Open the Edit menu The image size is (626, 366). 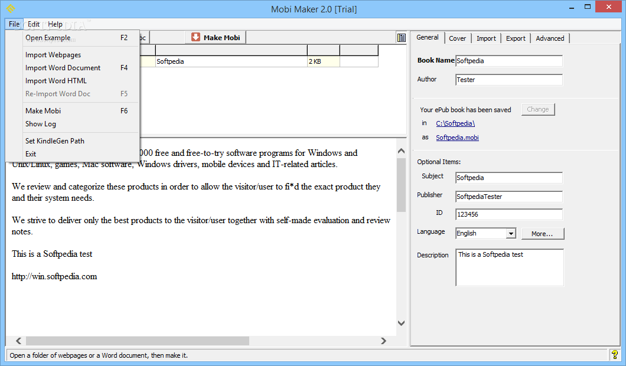[x=34, y=24]
